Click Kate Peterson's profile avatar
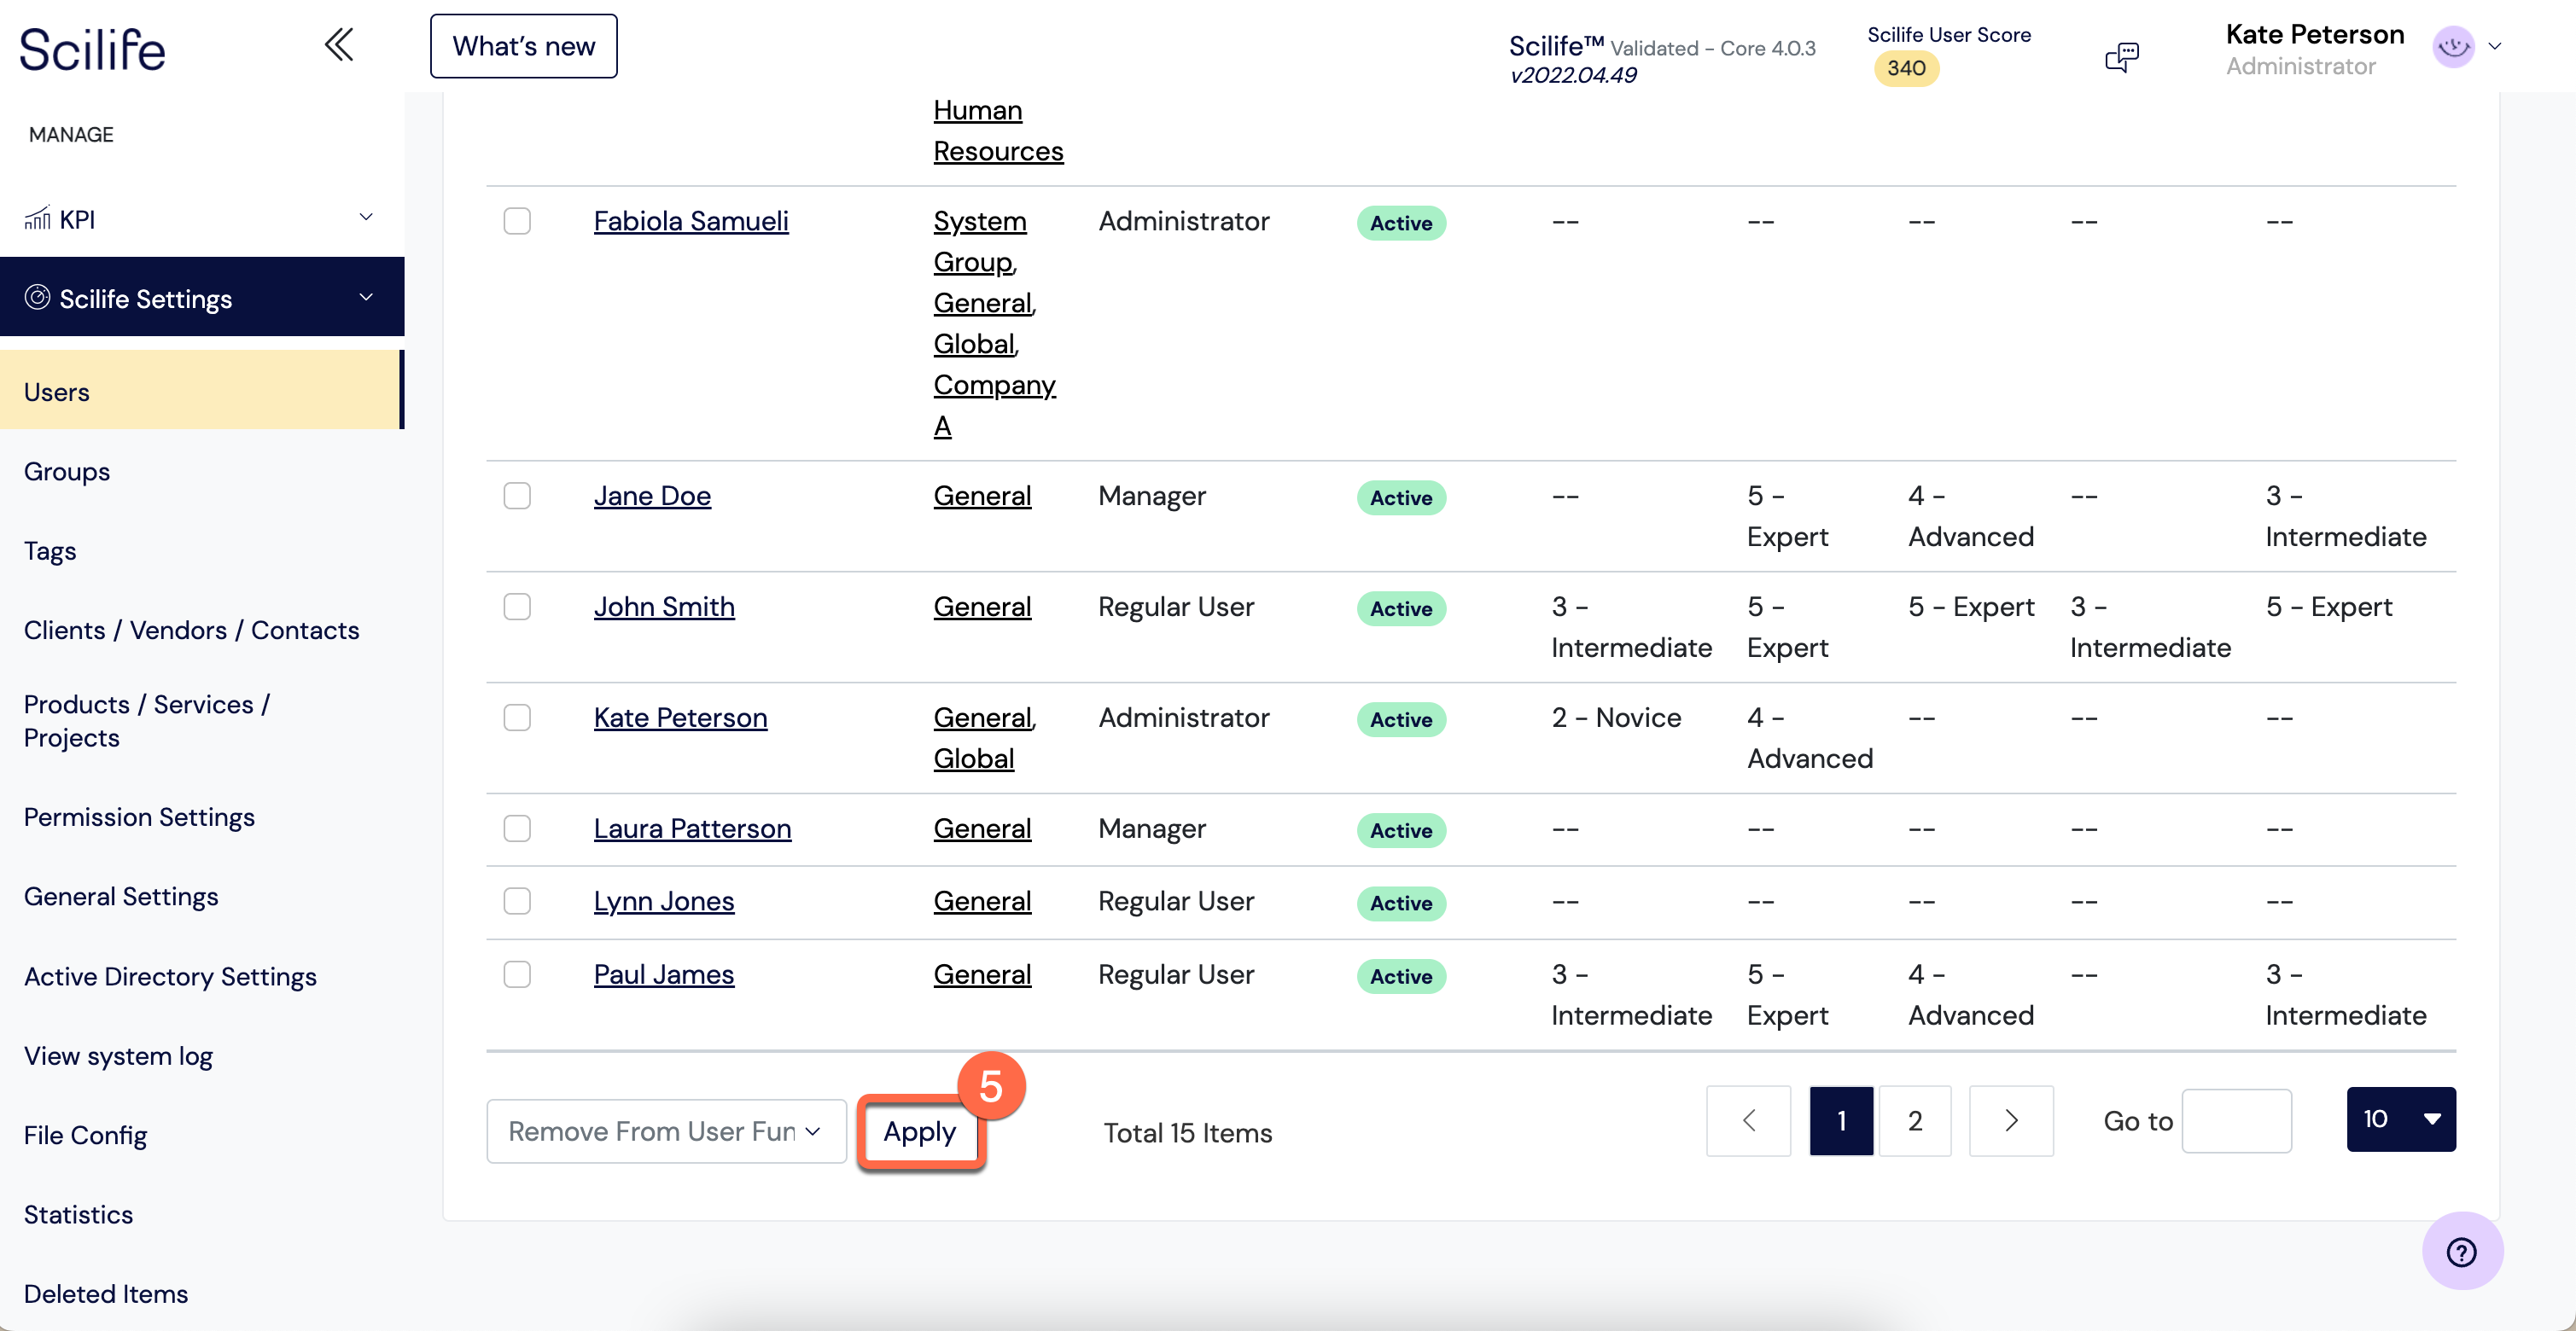Screen dimensions: 2576x1331 pos(2453,46)
